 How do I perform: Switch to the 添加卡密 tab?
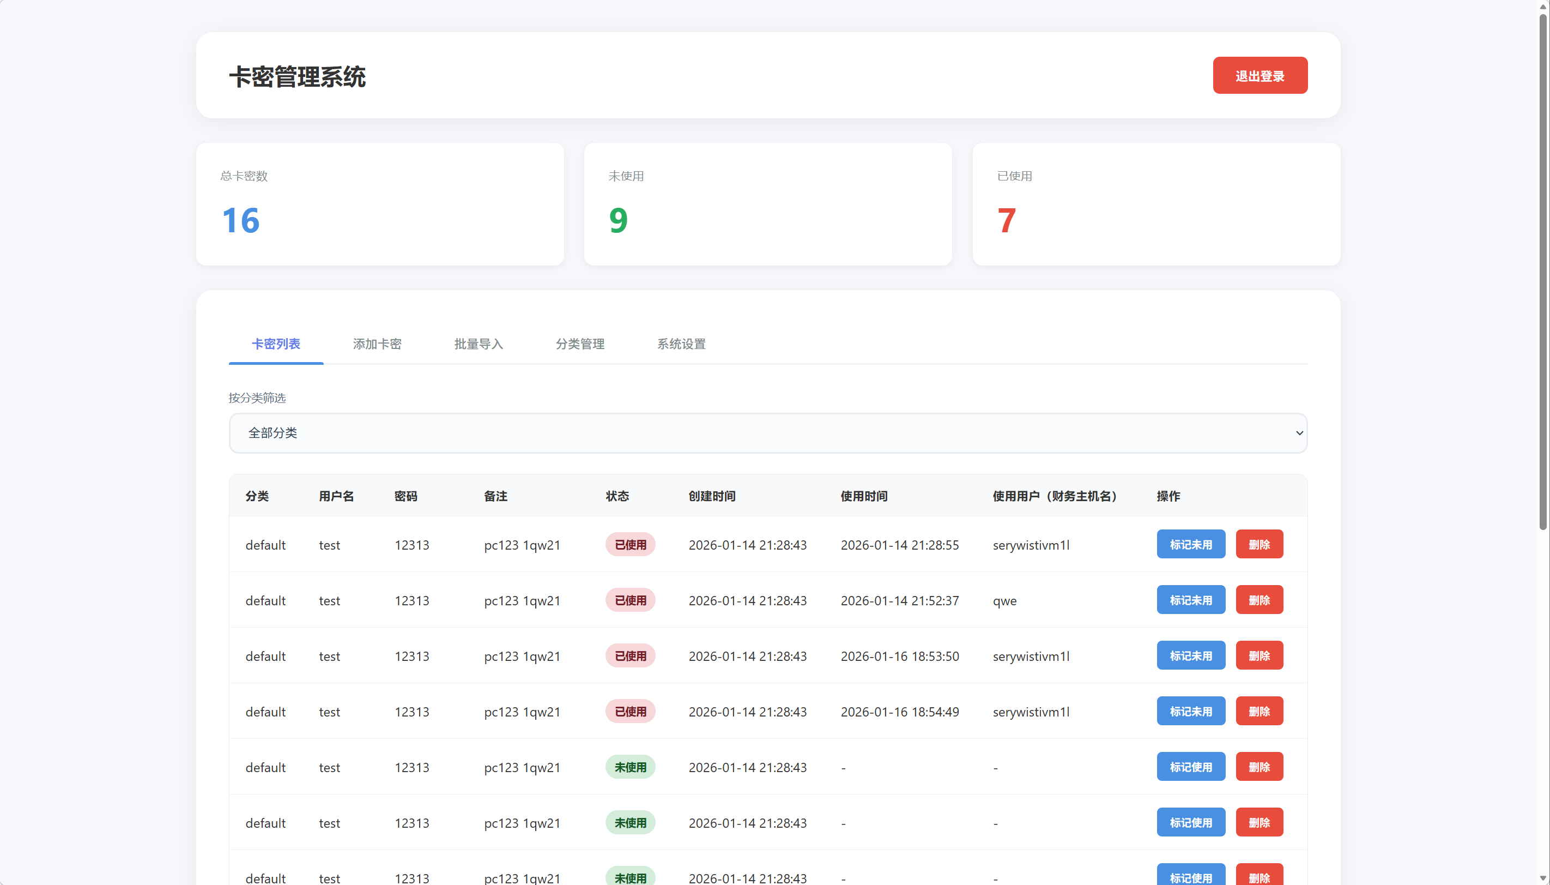click(377, 344)
